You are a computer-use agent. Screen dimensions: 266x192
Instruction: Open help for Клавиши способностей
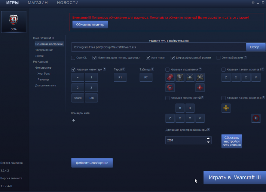pyautogui.click(x=203, y=97)
